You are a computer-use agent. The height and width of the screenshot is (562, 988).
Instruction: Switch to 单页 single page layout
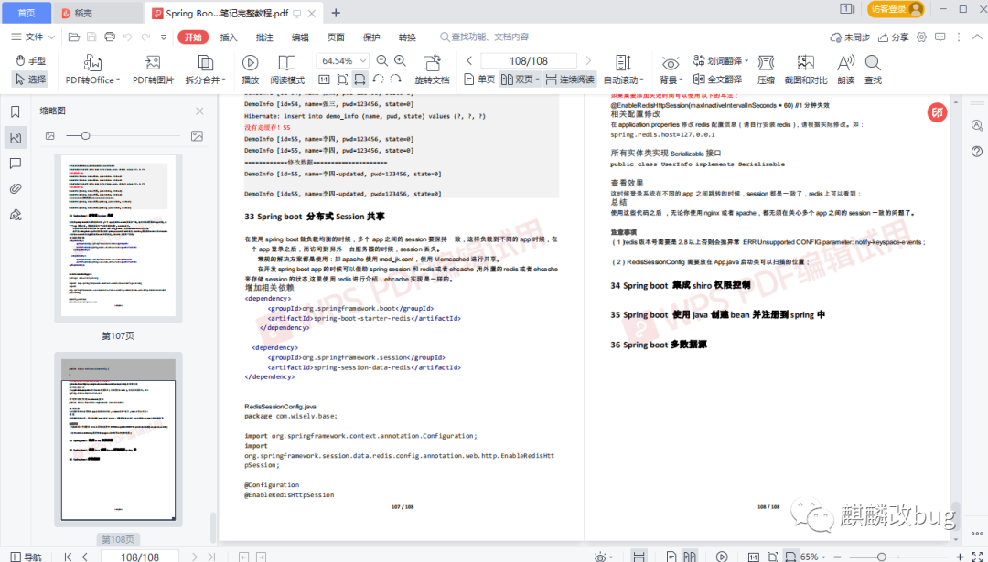pyautogui.click(x=479, y=80)
